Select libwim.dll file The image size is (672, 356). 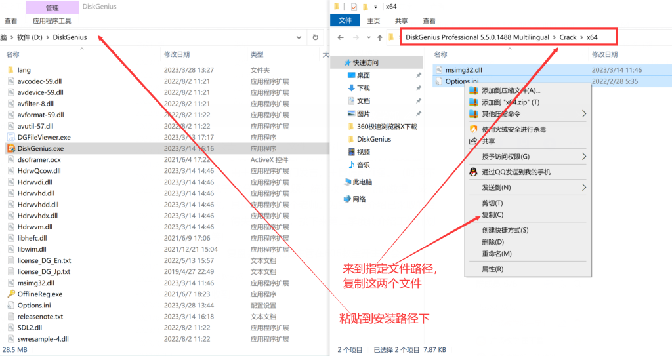click(31, 249)
